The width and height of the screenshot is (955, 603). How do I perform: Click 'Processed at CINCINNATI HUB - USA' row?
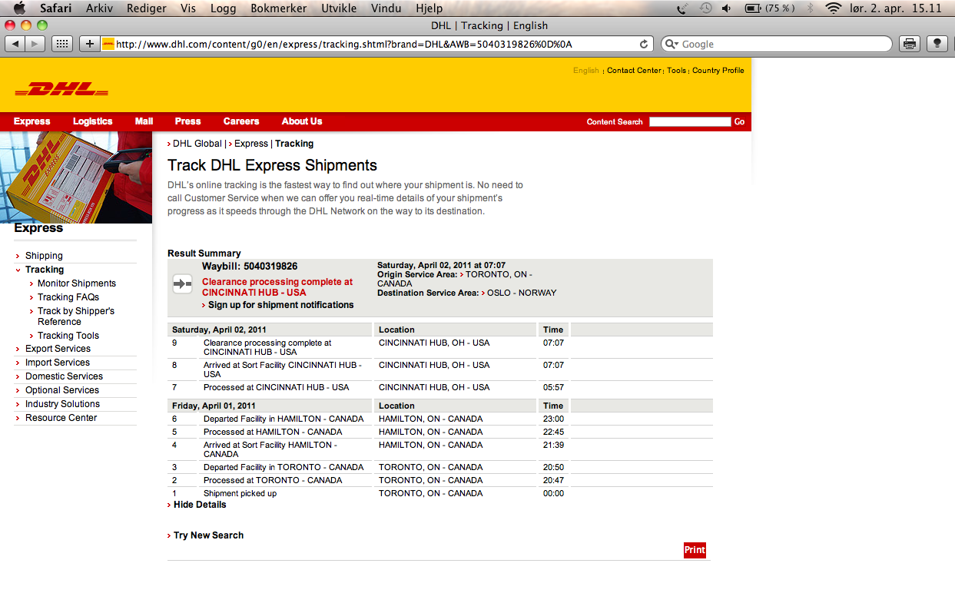[277, 387]
